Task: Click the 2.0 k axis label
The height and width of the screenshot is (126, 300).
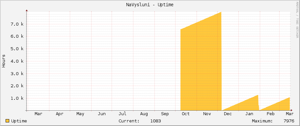Action: (x=17, y=86)
